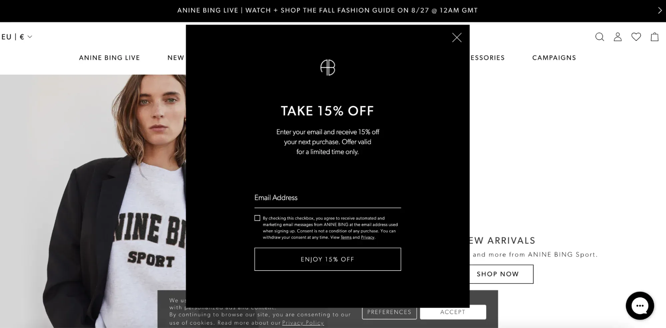The image size is (666, 328).
Task: Open the Privacy Policy link in cookie banner
Action: tap(303, 323)
